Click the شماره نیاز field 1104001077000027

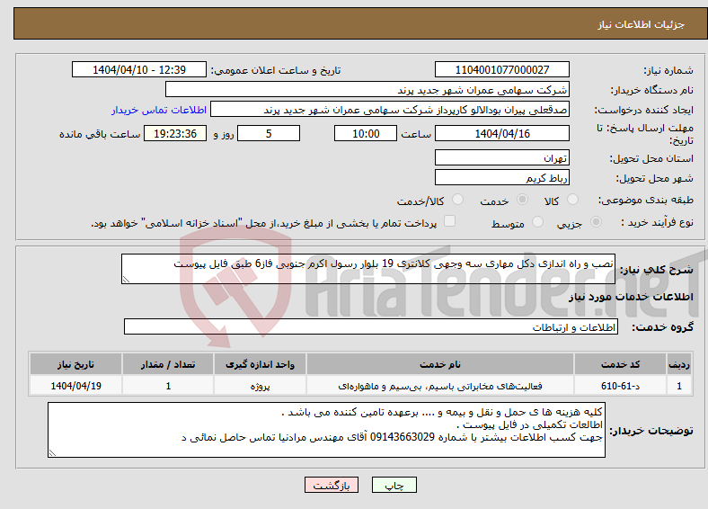[x=502, y=69]
